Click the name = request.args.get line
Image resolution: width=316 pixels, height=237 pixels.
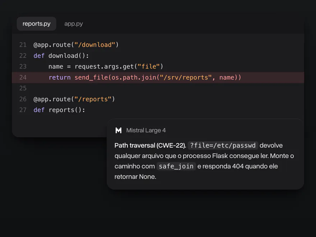click(106, 66)
